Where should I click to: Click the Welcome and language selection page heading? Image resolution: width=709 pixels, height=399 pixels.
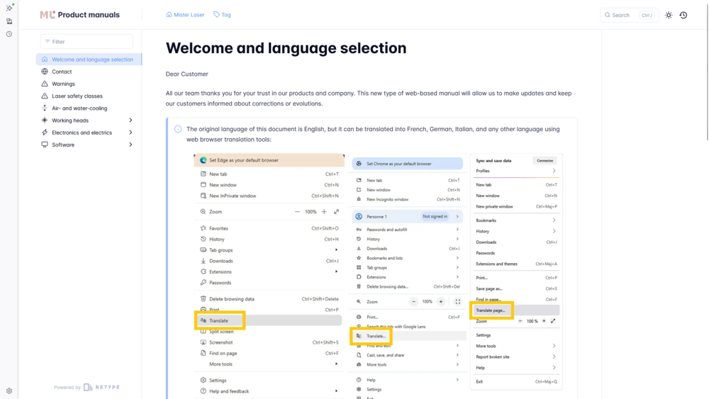click(x=286, y=48)
